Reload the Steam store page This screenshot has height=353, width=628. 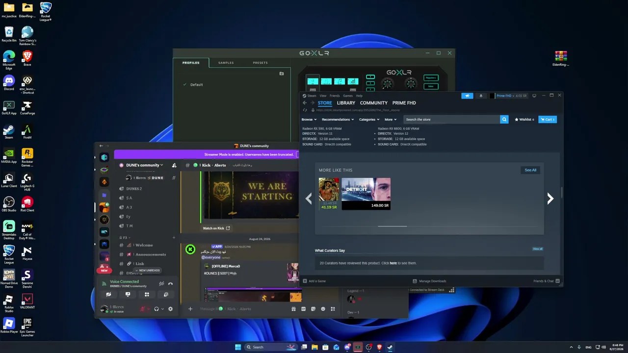pyautogui.click(x=305, y=110)
